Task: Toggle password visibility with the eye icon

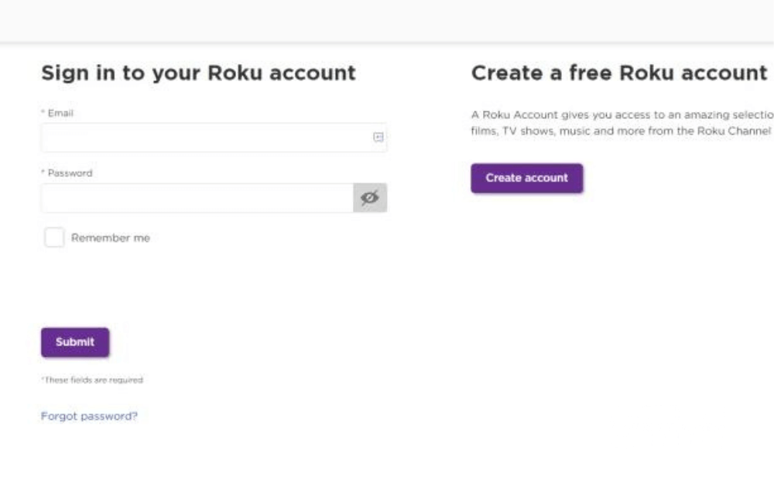Action: [370, 198]
